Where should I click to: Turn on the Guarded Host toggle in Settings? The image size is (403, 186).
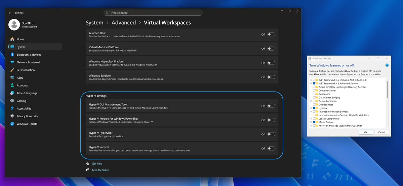271,34
